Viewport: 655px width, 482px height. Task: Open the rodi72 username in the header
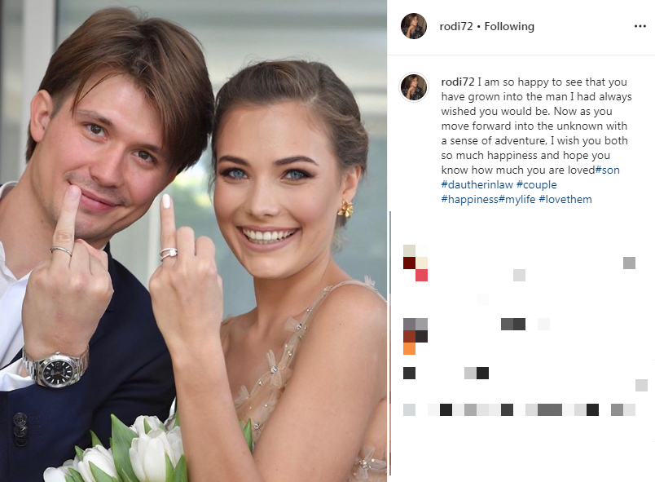[x=456, y=26]
